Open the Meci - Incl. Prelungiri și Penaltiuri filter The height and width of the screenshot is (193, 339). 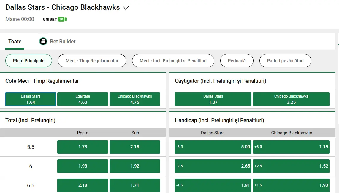(173, 60)
